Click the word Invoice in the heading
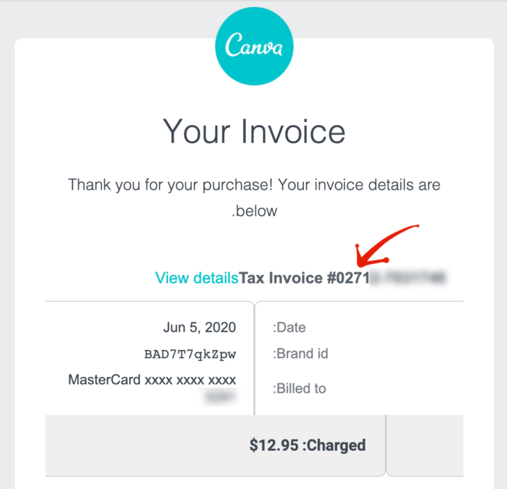This screenshot has width=507, height=489. click(292, 131)
